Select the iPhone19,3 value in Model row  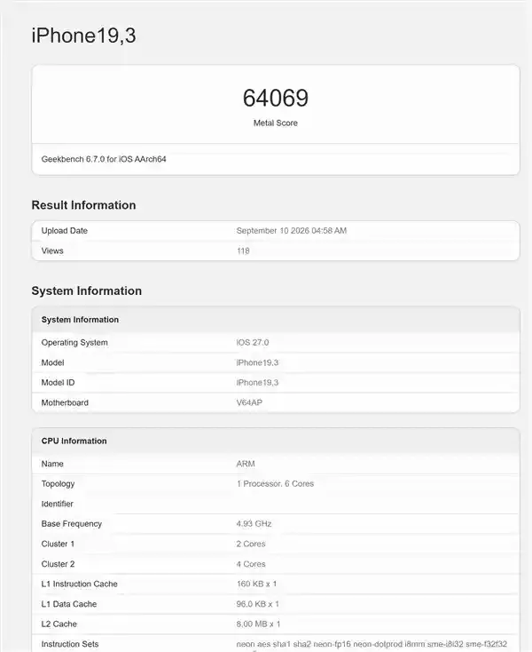[257, 362]
